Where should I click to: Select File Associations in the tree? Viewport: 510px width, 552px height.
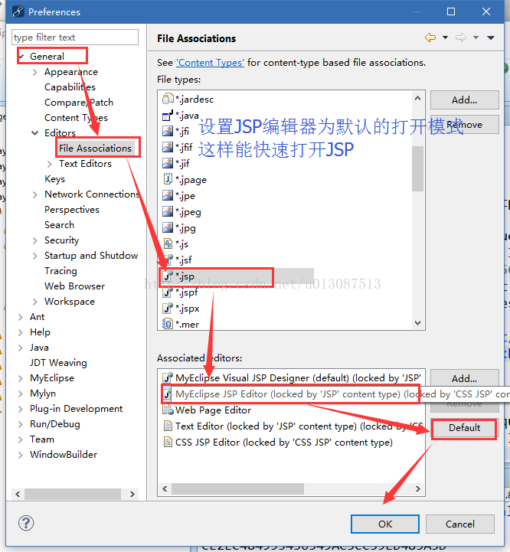click(x=95, y=149)
